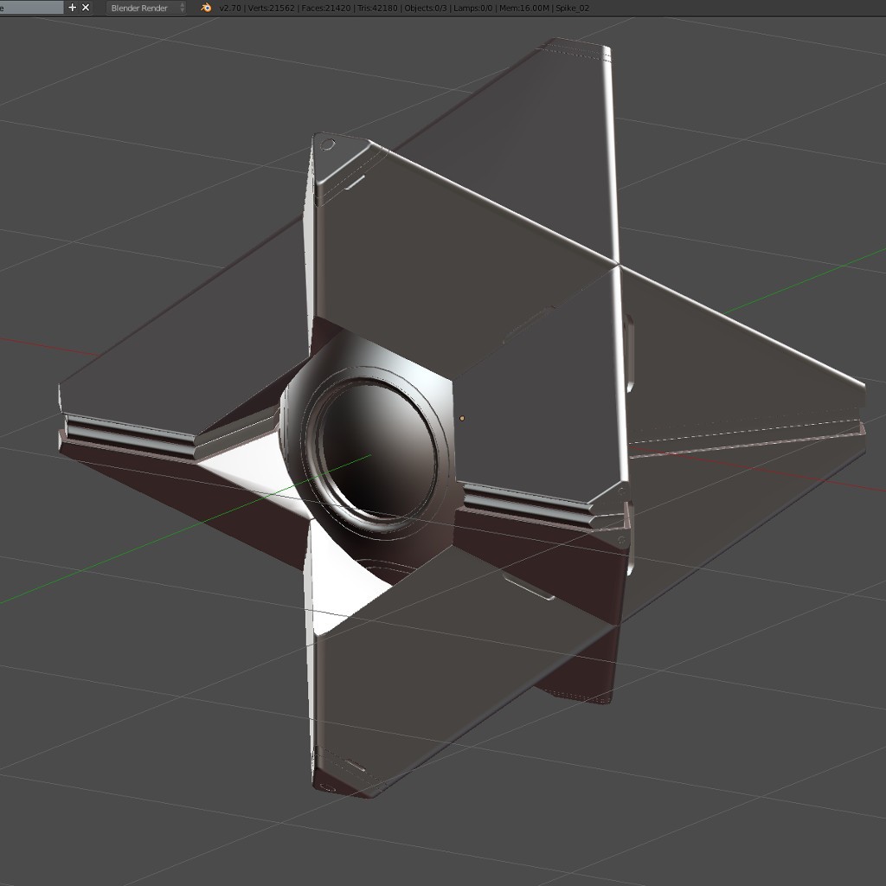Click the v2.70 version text
Viewport: 886px width, 886px height.
(230, 8)
